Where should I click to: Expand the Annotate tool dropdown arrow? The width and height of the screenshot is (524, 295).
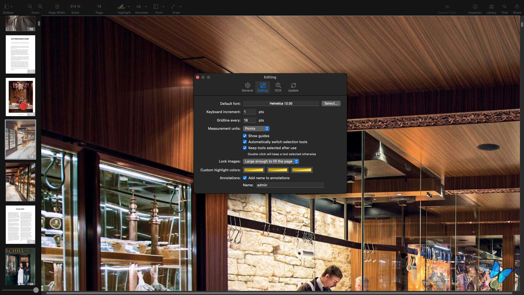click(x=146, y=7)
